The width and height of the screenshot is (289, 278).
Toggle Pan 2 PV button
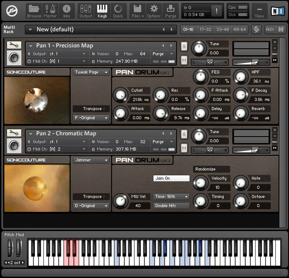[275, 148]
